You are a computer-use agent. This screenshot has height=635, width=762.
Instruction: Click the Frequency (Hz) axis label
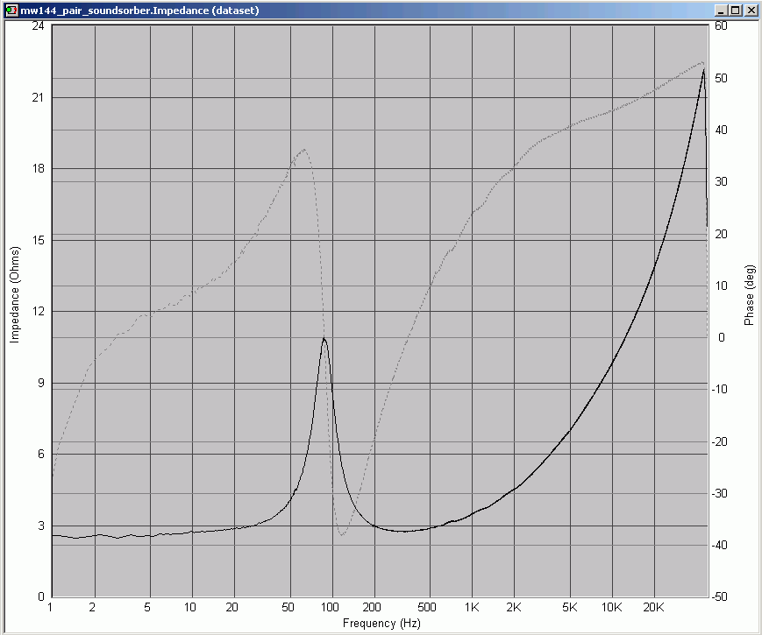pos(381,623)
